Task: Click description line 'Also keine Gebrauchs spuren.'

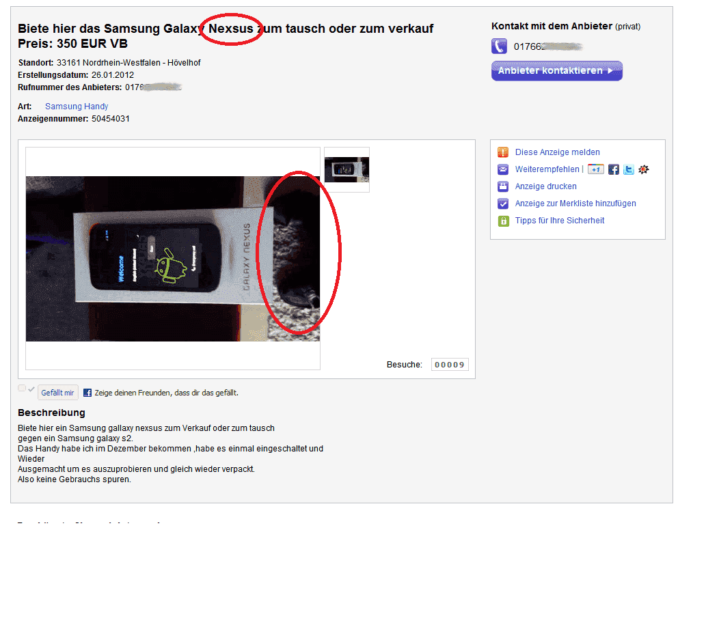Action: 74,479
